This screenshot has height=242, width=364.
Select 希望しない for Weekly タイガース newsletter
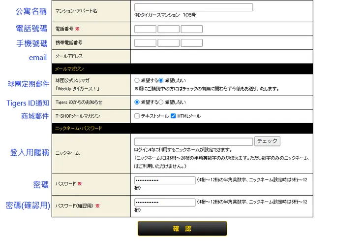pyautogui.click(x=161, y=80)
